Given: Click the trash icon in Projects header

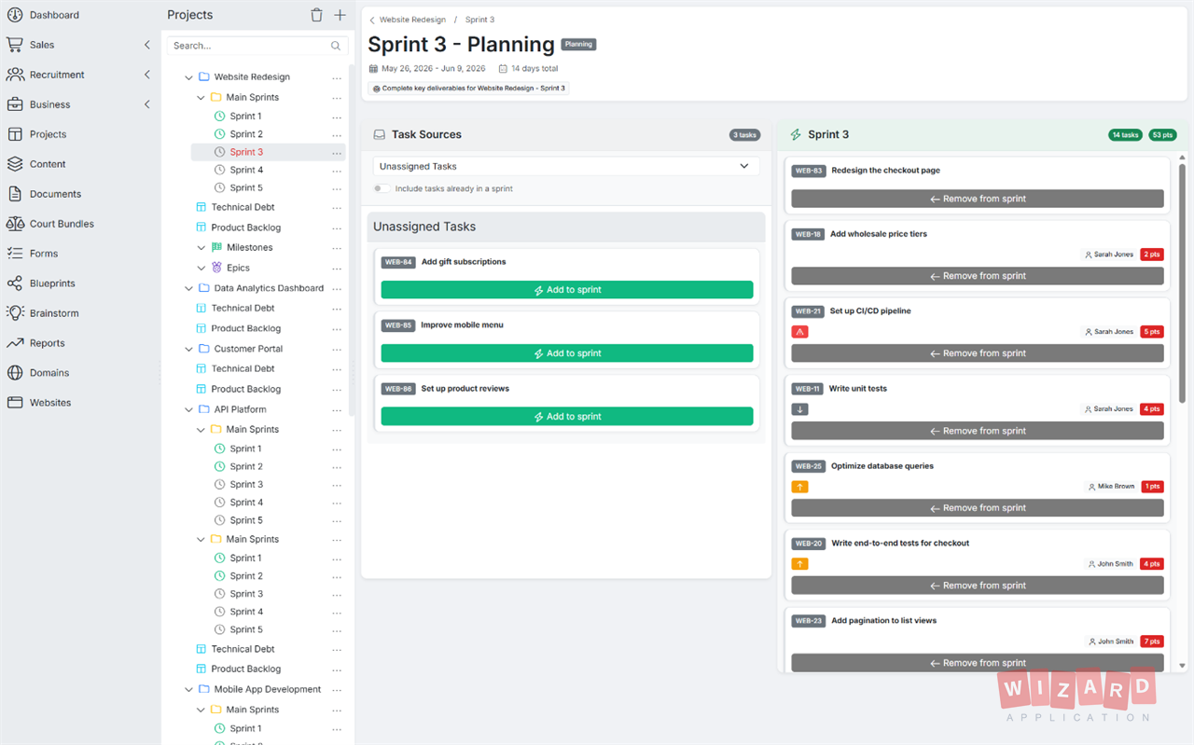Looking at the screenshot, I should tap(316, 15).
